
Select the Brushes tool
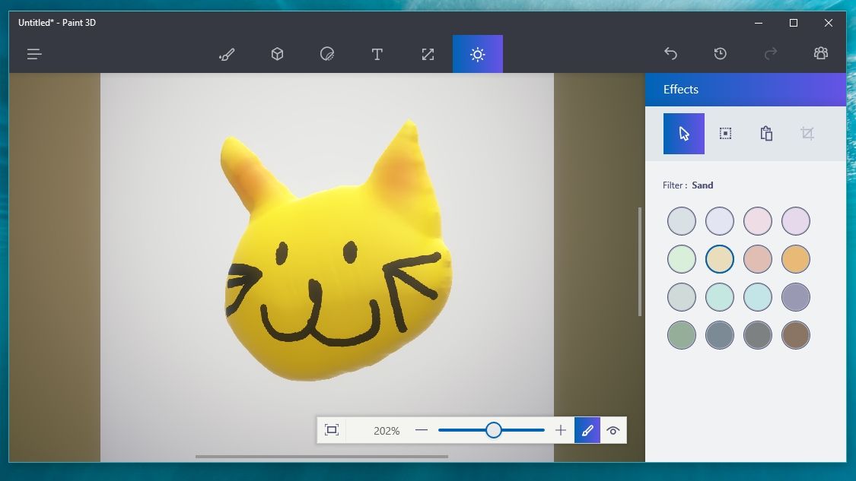[227, 54]
